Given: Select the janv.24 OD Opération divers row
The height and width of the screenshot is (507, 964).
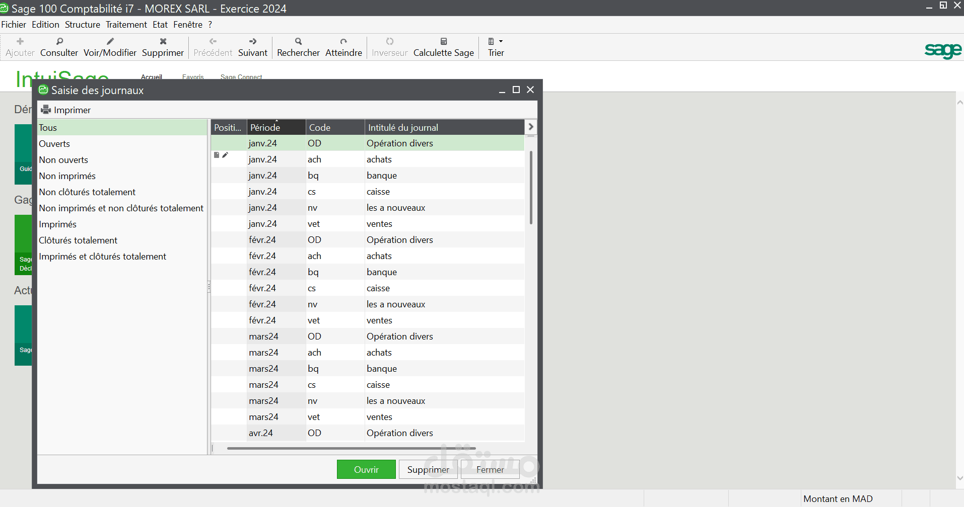Looking at the screenshot, I should [368, 143].
